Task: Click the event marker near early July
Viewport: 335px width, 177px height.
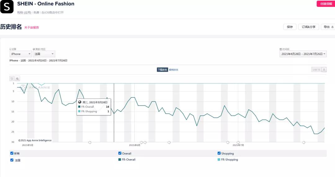Action: point(238,143)
